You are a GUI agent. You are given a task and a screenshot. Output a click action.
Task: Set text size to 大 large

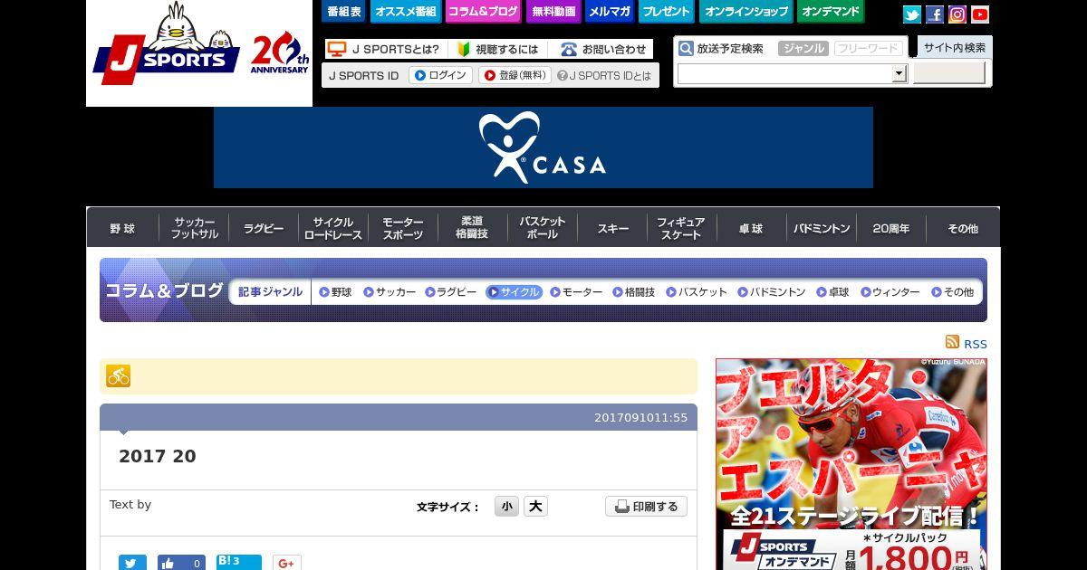535,507
